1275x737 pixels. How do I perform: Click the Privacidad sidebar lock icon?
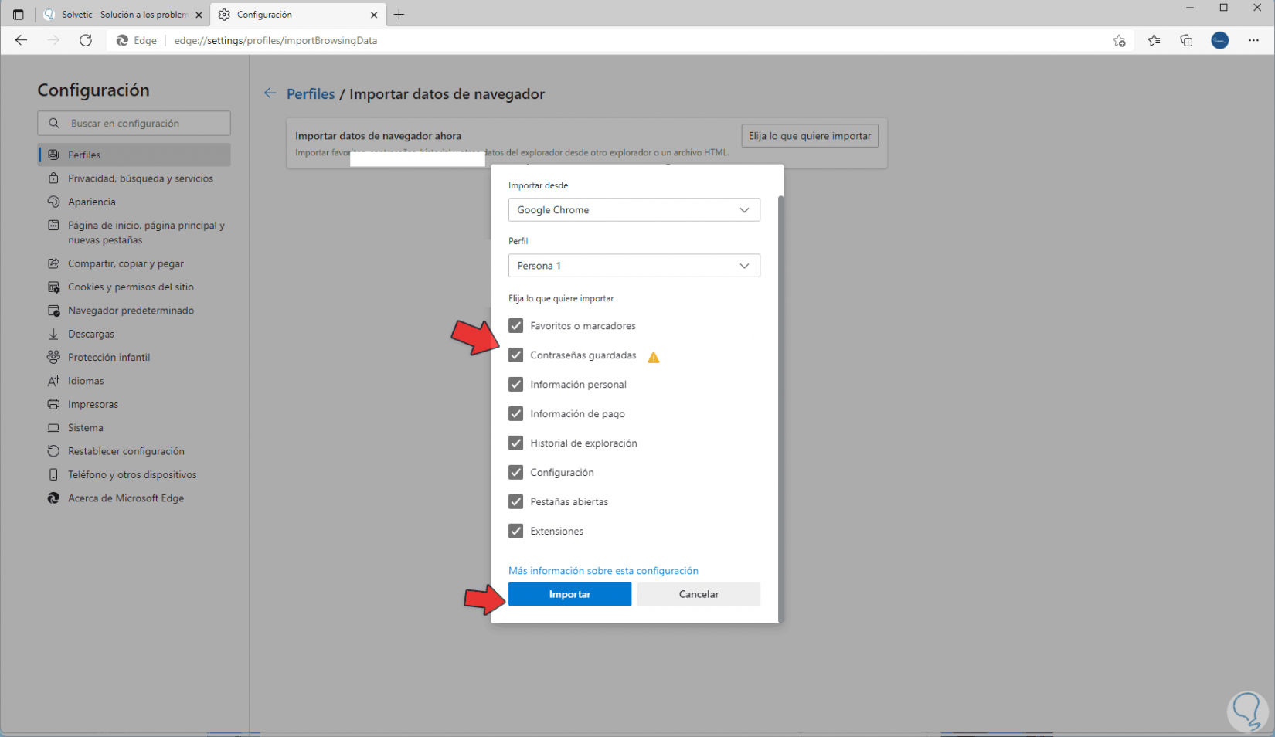coord(53,178)
